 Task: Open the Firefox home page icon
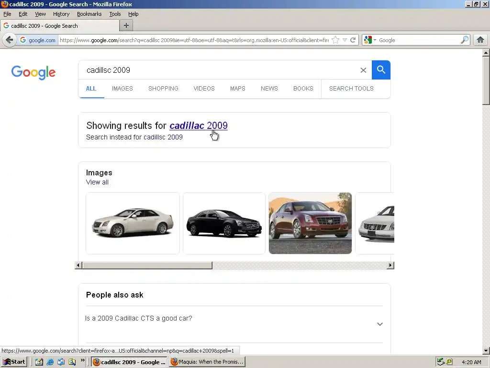click(480, 40)
